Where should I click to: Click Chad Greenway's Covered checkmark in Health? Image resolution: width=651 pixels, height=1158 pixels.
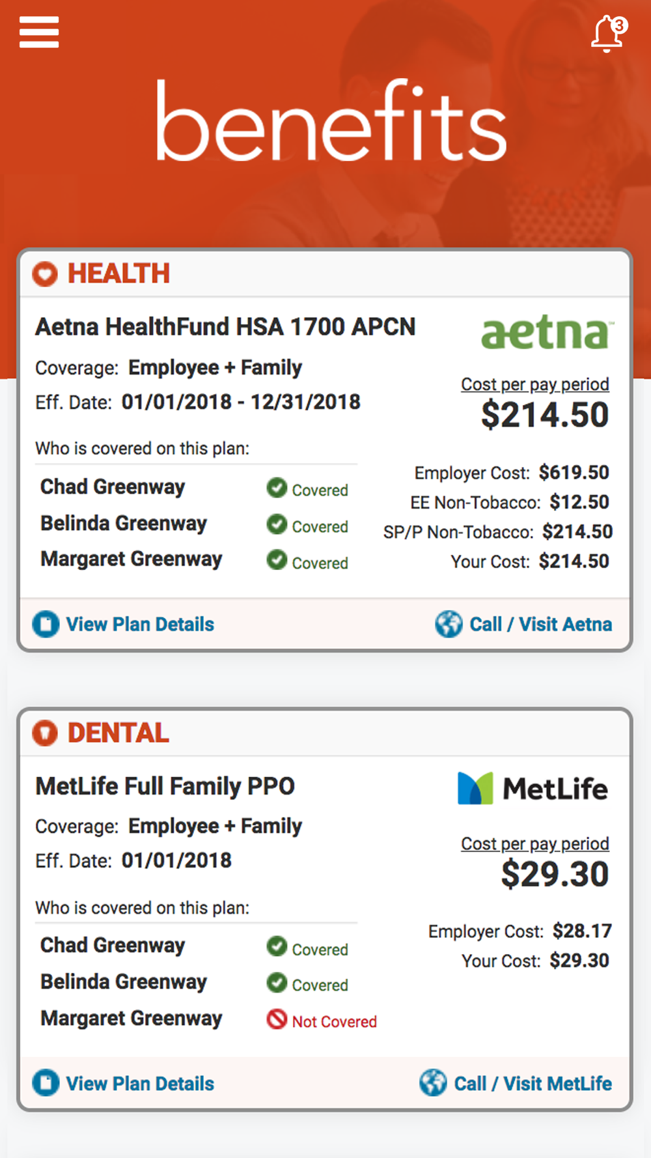click(x=277, y=487)
